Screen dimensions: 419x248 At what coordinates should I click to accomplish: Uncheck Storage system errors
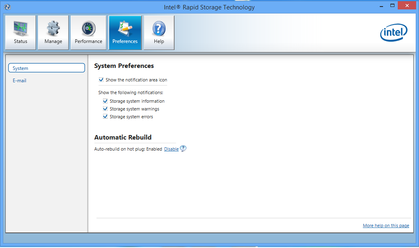pos(105,116)
